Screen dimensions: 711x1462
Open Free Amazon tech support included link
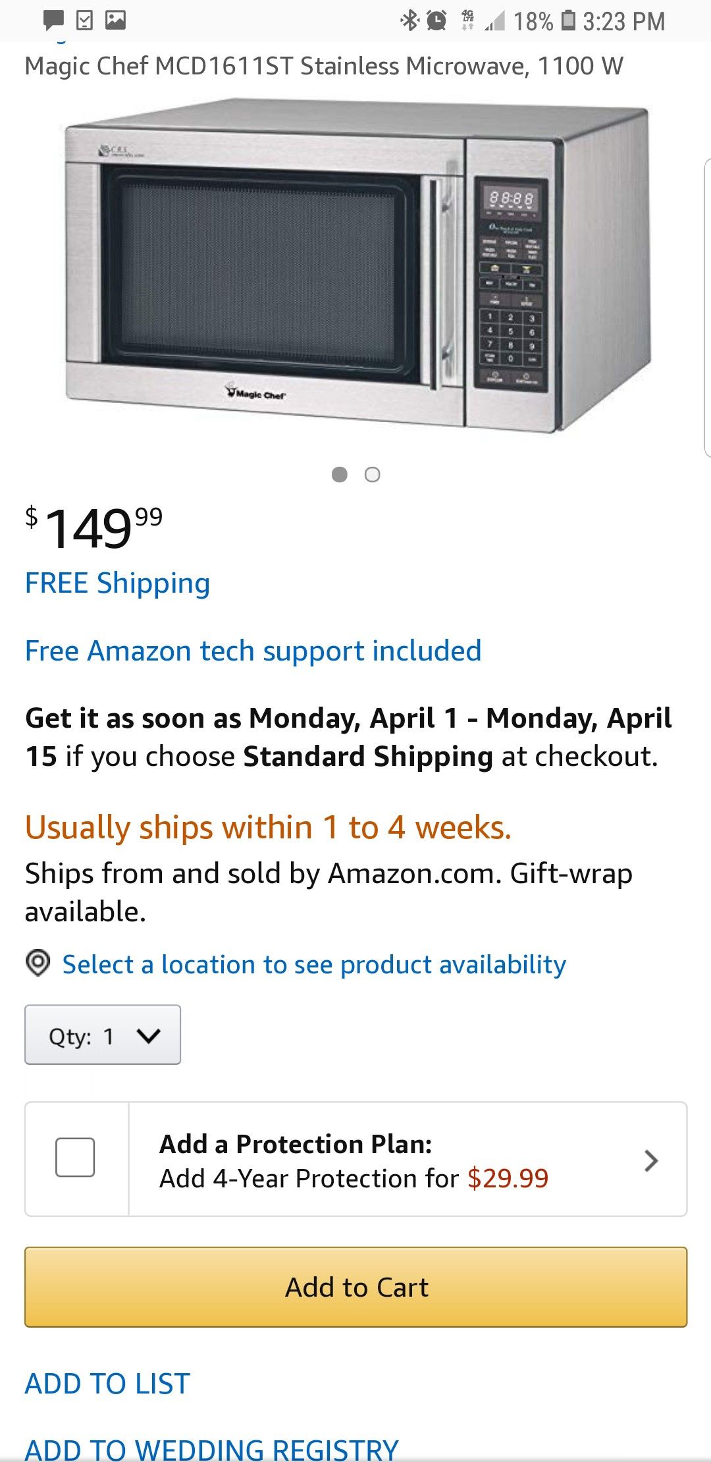pyautogui.click(x=253, y=651)
